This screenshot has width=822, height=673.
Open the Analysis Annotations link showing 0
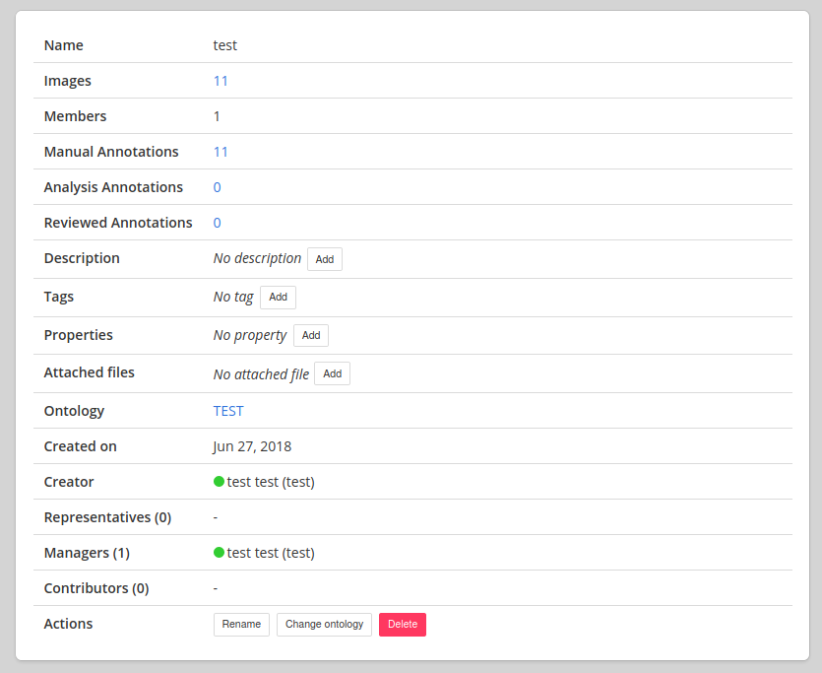click(217, 187)
